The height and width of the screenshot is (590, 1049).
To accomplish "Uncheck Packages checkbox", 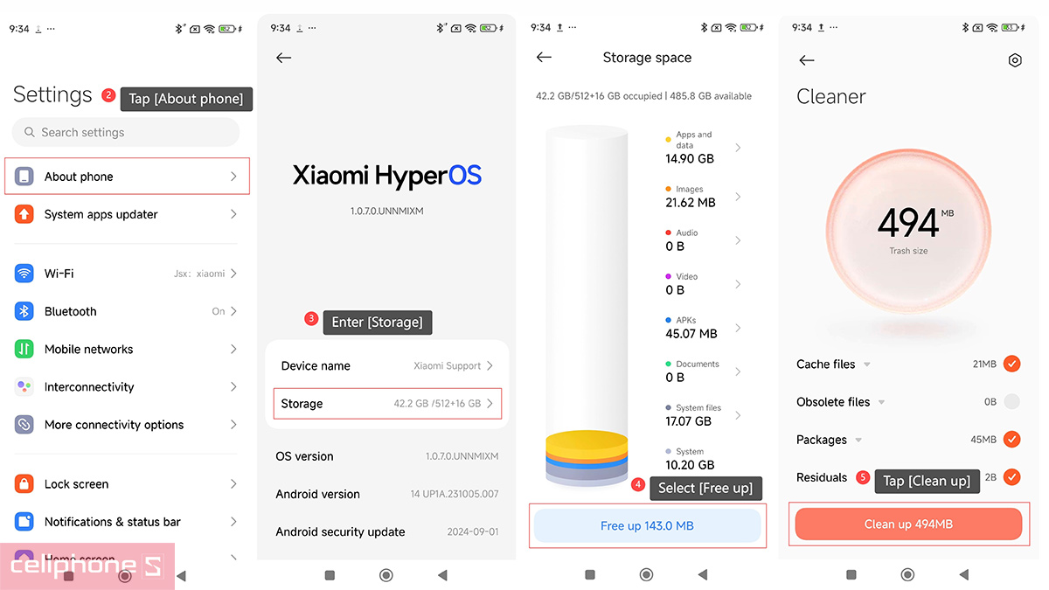I will pyautogui.click(x=1011, y=440).
